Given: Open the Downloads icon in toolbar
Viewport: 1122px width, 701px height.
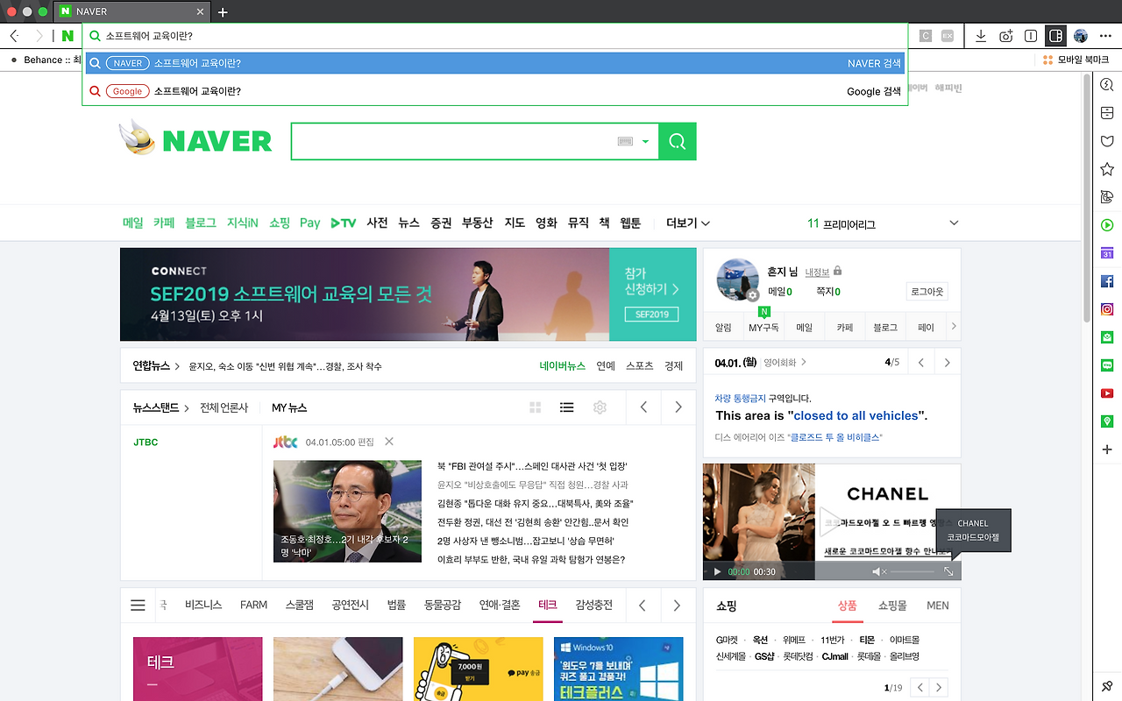Looking at the screenshot, I should coord(981,36).
